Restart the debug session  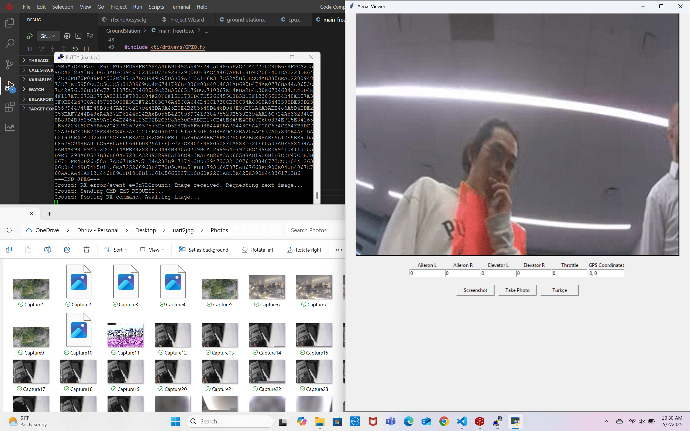click(75, 49)
